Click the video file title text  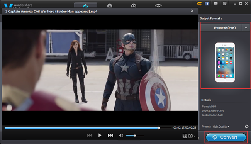pyautogui.click(x=51, y=12)
